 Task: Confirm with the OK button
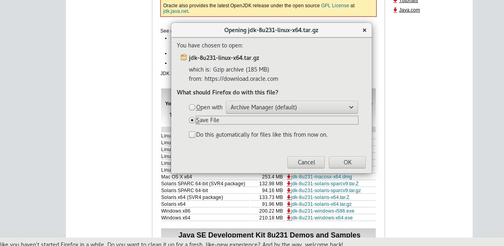pyautogui.click(x=347, y=162)
